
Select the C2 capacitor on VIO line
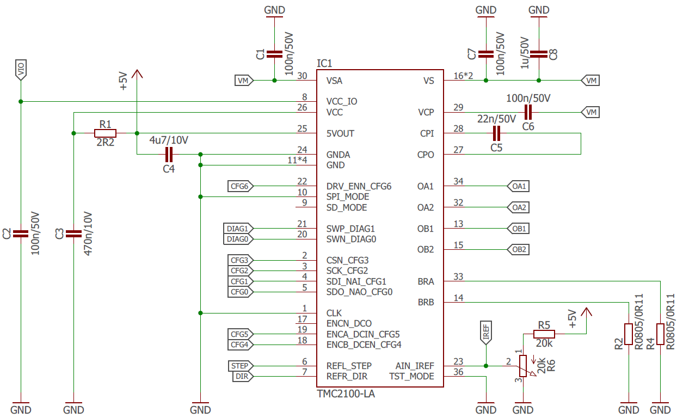[21, 234]
